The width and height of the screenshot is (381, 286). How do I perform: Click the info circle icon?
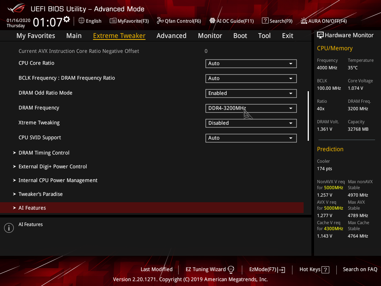pos(9,228)
